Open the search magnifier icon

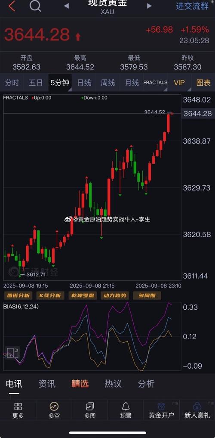point(35,6)
